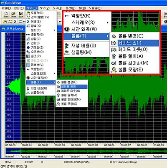Image resolution: width=167 pixels, height=168 pixels.
Task: Click the 'Mono' status bar entry
Action: (x=8, y=162)
